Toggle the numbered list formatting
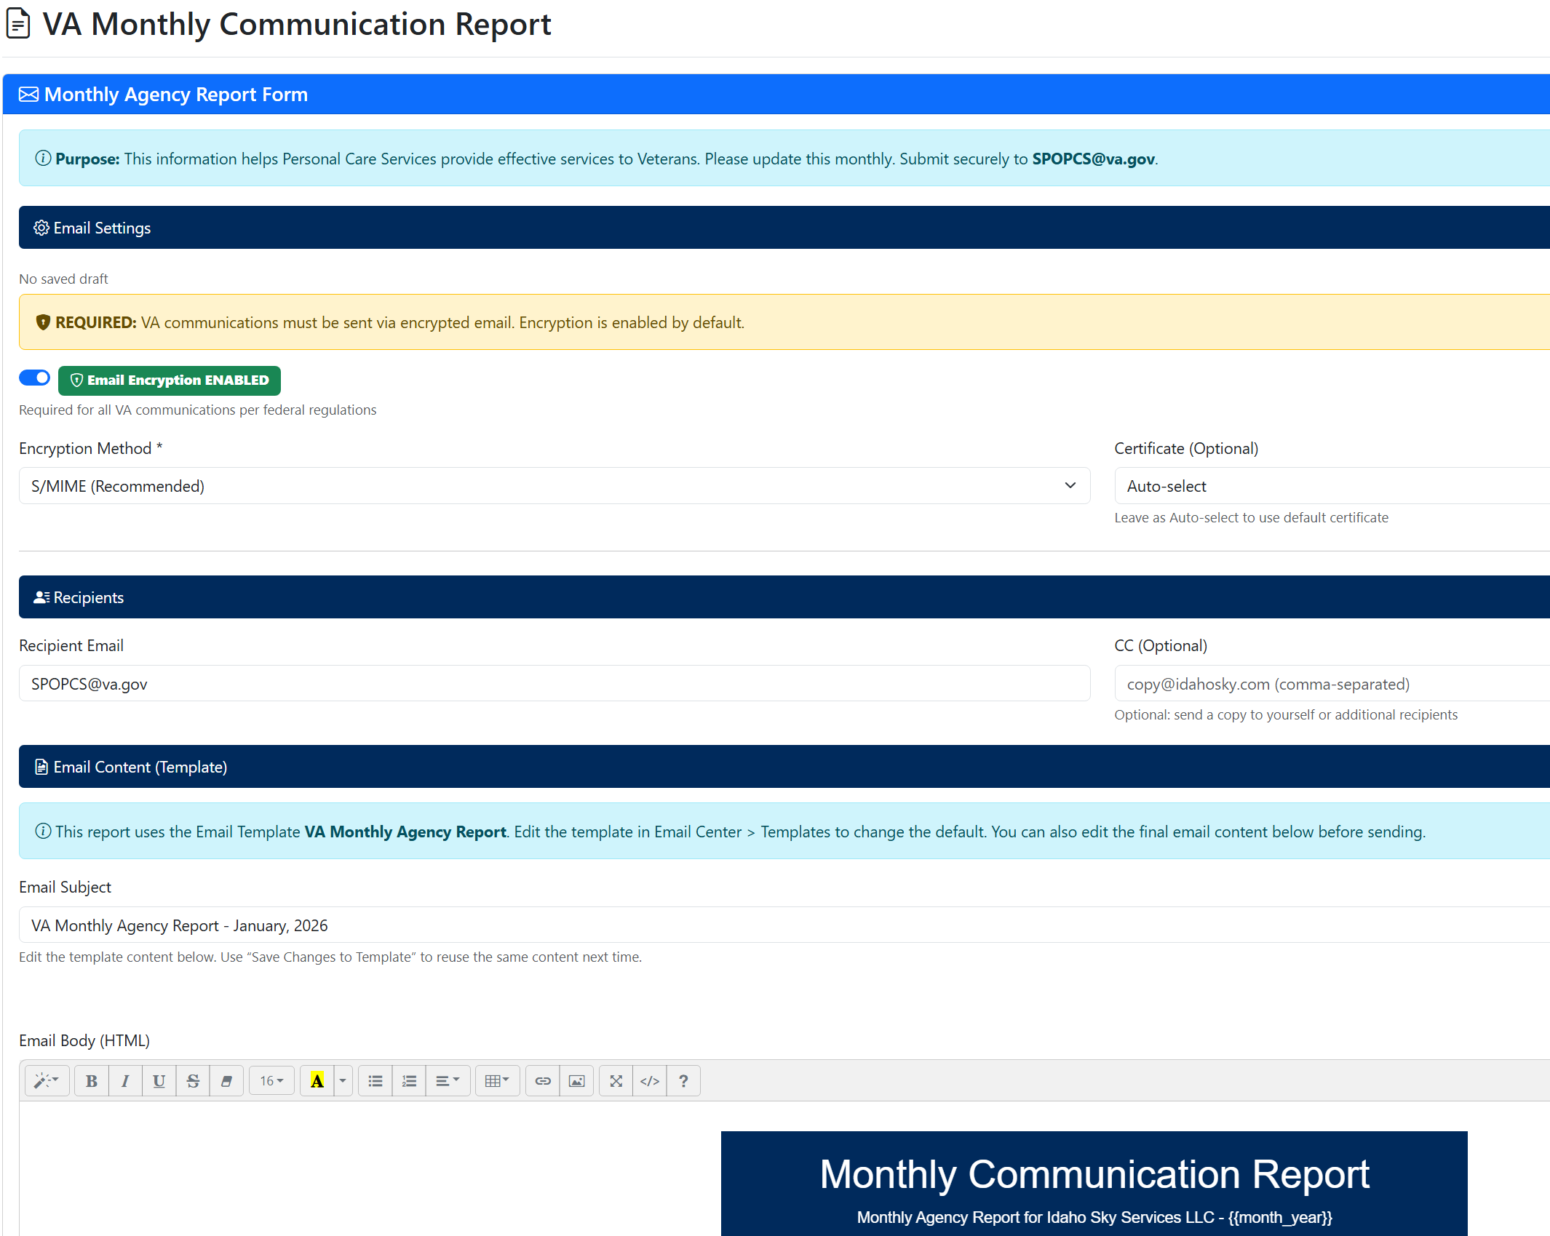This screenshot has height=1236, width=1550. click(409, 1080)
